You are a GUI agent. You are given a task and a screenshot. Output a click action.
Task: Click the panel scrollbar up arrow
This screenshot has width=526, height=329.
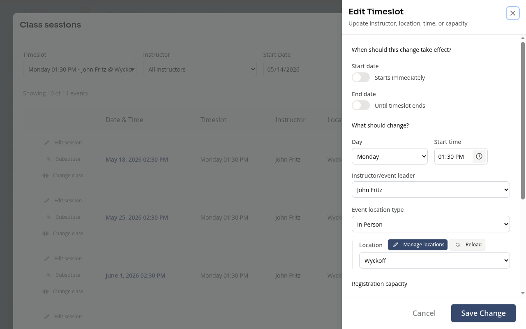(x=523, y=38)
